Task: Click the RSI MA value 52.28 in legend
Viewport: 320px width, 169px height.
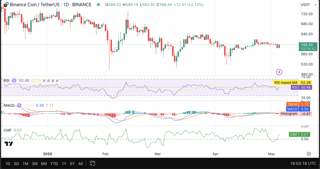Action: [36, 81]
